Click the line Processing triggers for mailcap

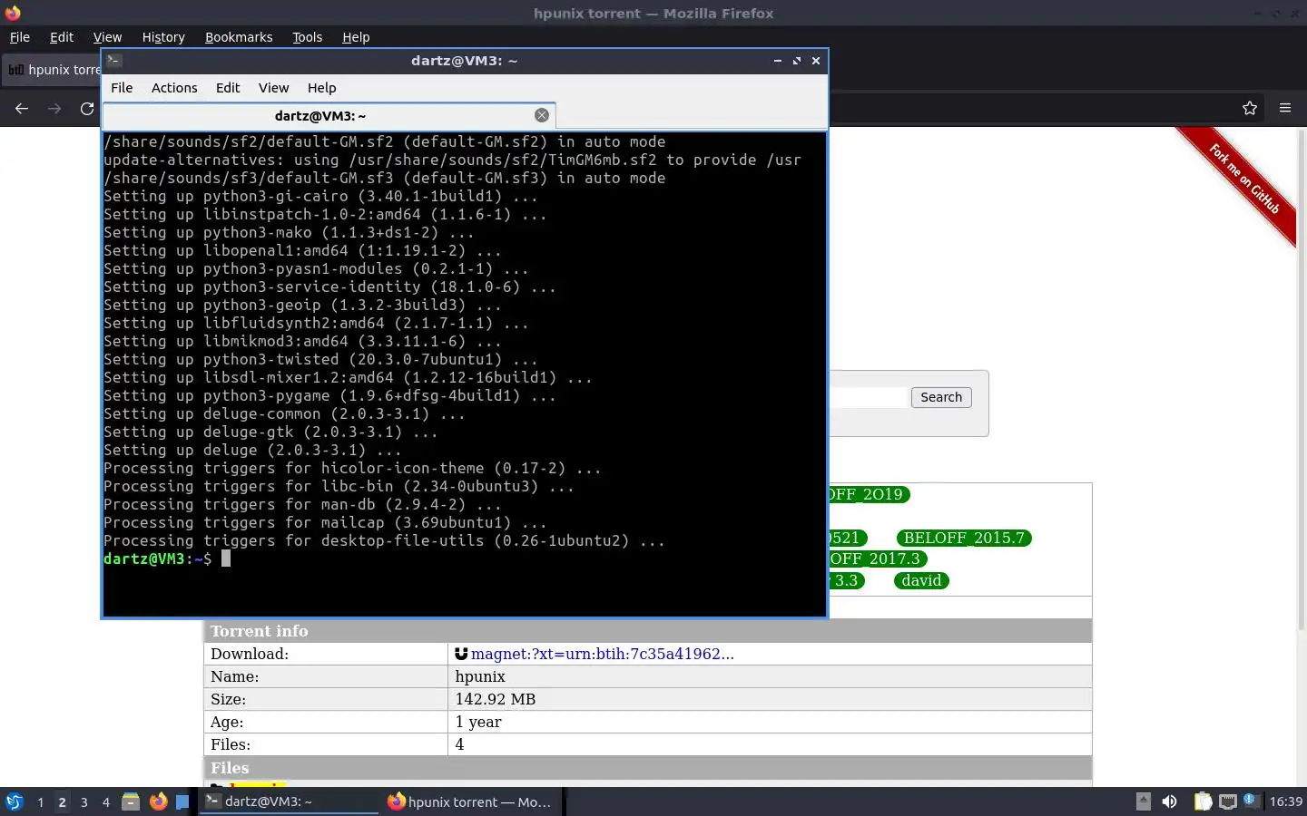point(325,522)
